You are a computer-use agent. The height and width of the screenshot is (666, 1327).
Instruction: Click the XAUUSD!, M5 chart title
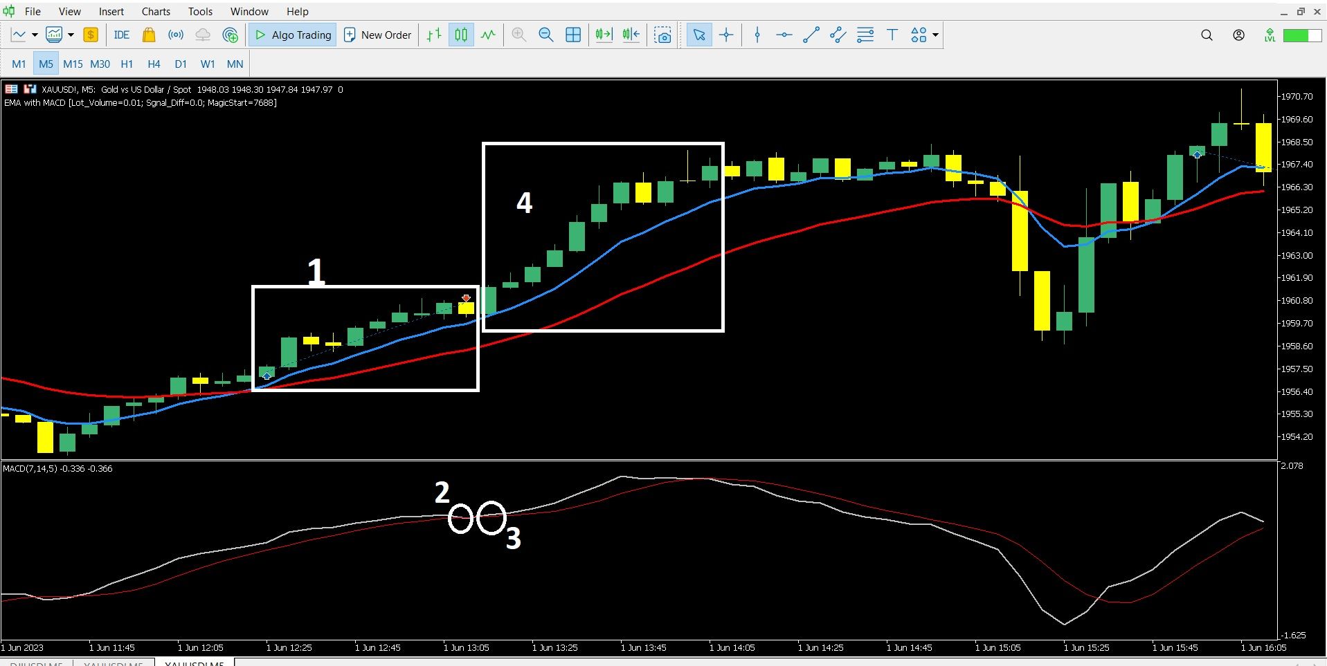tap(69, 89)
